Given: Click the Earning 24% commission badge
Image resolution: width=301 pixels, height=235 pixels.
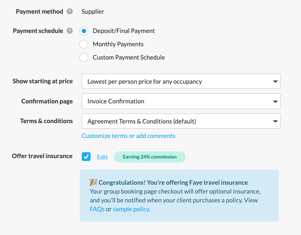Looking at the screenshot, I should (x=150, y=157).
